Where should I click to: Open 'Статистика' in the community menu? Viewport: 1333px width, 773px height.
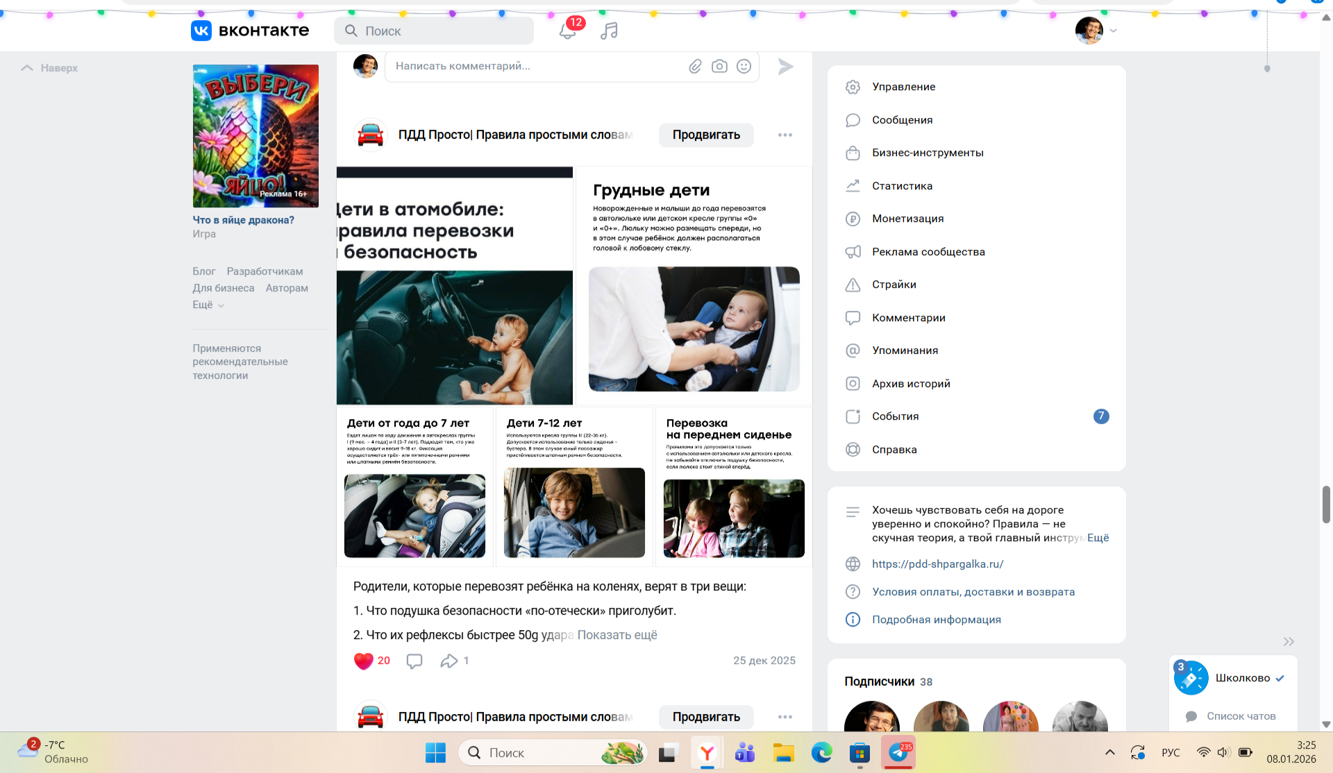pos(902,186)
